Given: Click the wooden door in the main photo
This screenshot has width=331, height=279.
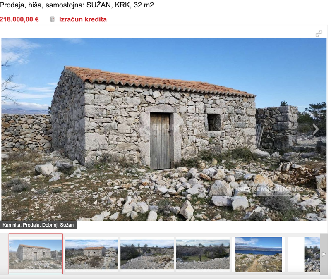Looking at the screenshot, I should [x=160, y=141].
